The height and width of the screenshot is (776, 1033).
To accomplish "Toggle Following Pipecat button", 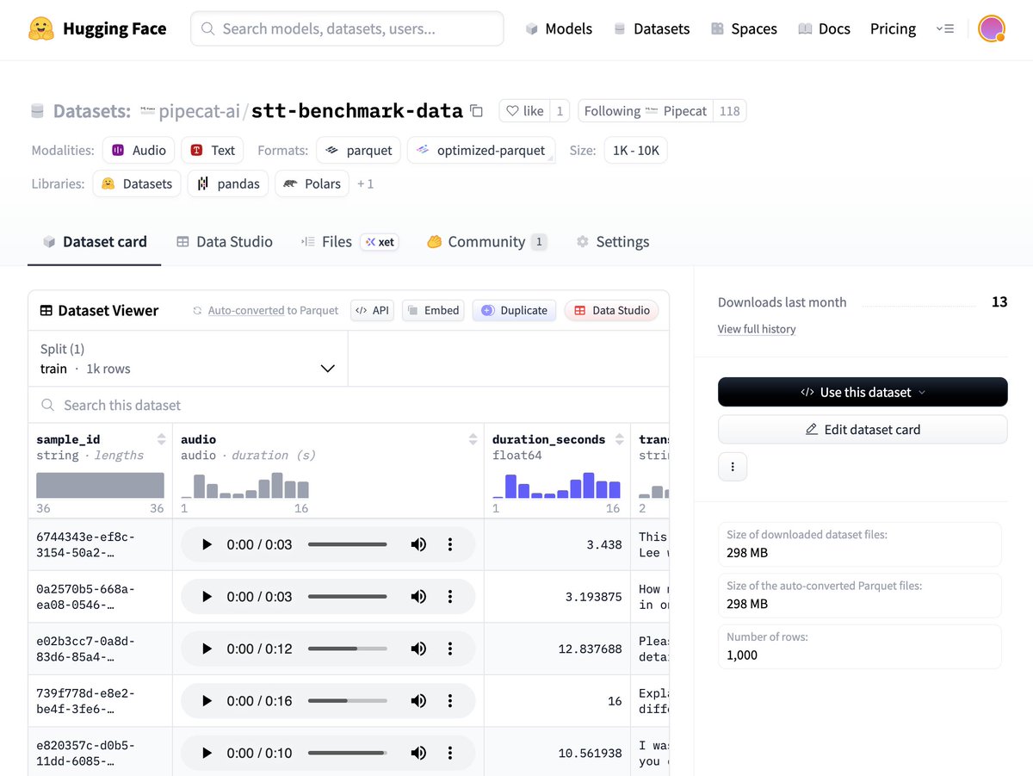I will click(x=646, y=111).
